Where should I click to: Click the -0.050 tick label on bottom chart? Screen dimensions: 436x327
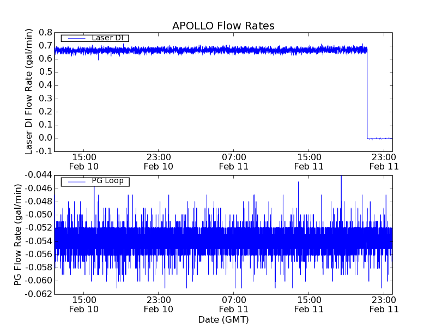click(38, 215)
